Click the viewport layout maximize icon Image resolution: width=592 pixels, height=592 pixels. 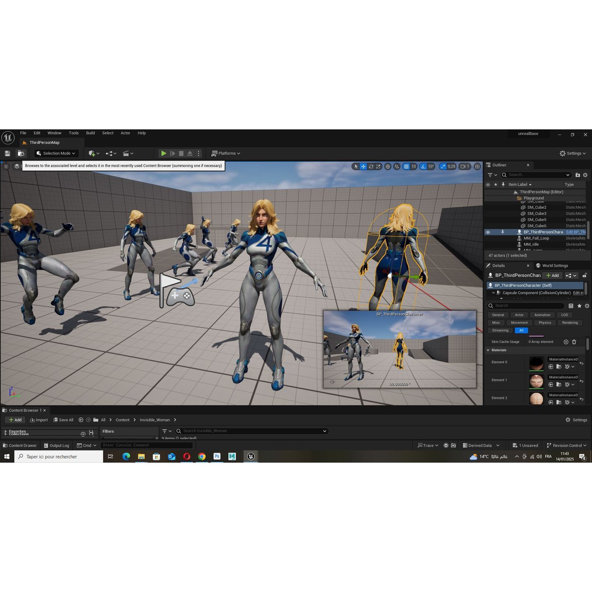click(x=477, y=167)
